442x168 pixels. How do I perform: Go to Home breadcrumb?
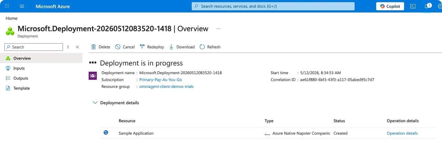11,18
